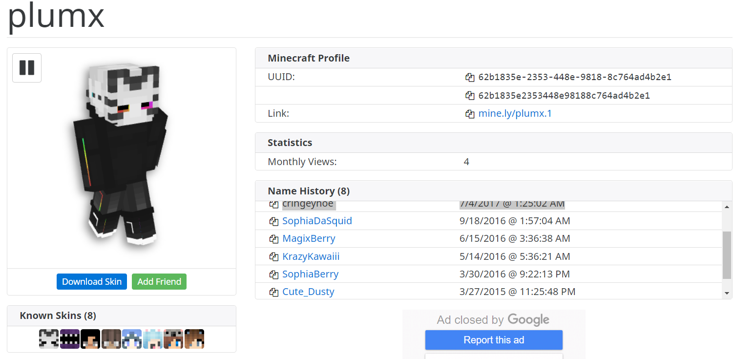Copy the name SophiaBerry
This screenshot has height=359, width=734.
[274, 275]
